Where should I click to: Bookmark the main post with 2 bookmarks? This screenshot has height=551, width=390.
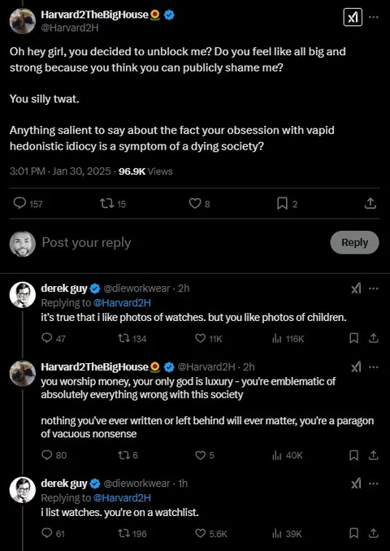(287, 203)
